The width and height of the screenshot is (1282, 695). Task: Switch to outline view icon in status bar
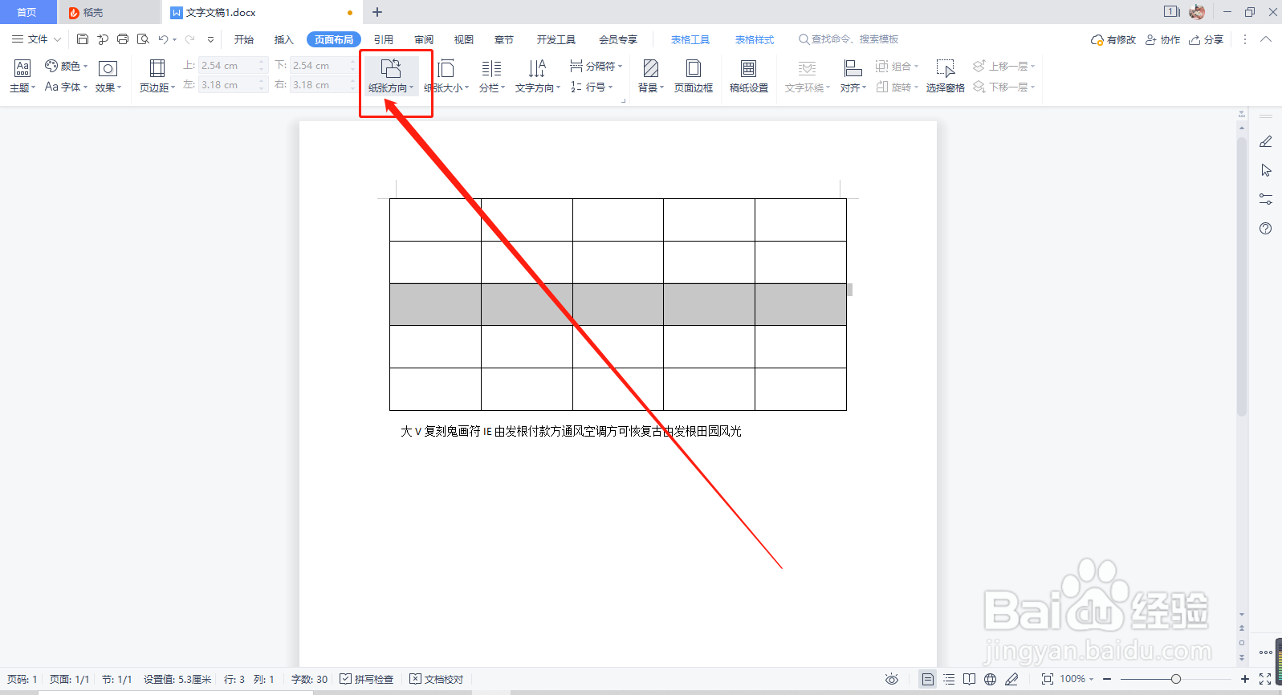point(949,679)
